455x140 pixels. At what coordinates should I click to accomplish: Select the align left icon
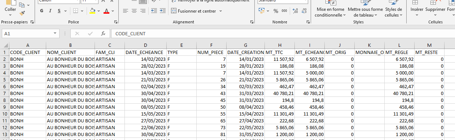coord(126,11)
